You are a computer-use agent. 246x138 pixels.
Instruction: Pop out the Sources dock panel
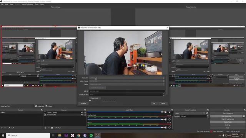tap(85, 110)
